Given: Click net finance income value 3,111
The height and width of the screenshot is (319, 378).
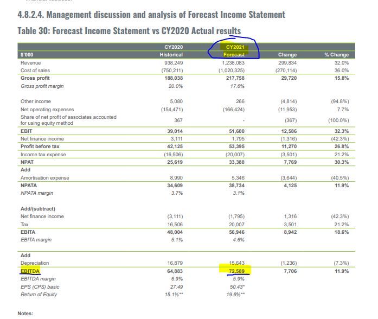Looking at the screenshot, I should pos(176,139).
